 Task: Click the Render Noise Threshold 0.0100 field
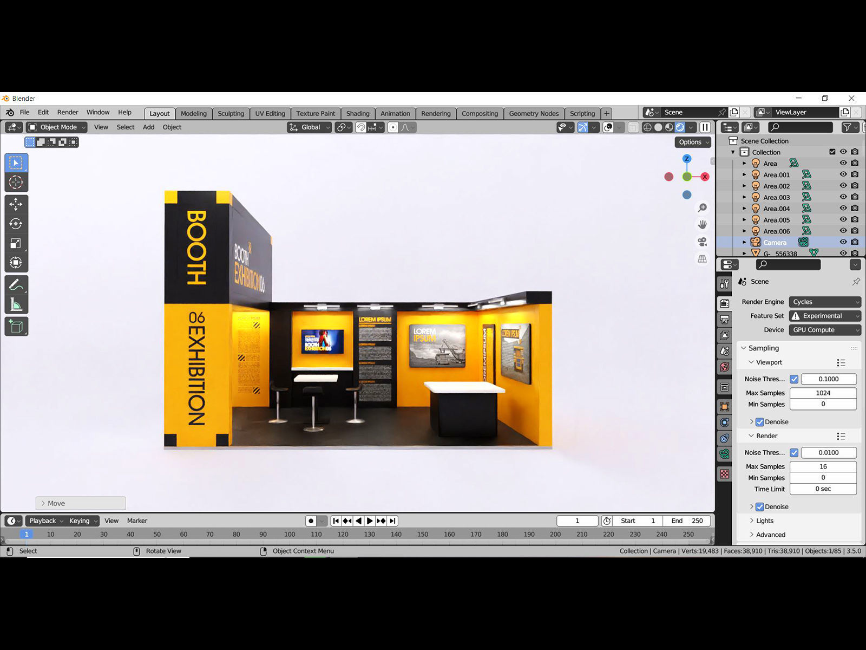[829, 453]
